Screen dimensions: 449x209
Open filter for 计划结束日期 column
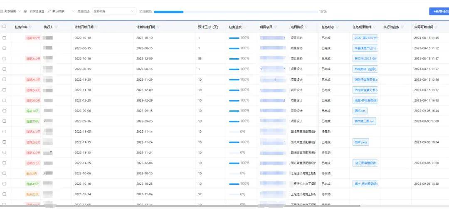(x=159, y=27)
